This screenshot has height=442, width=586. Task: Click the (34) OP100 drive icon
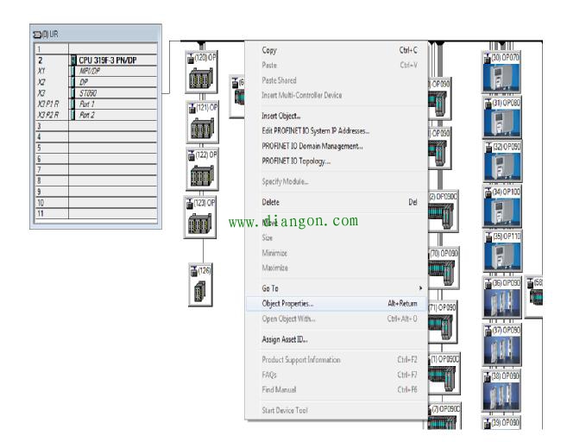tap(501, 212)
